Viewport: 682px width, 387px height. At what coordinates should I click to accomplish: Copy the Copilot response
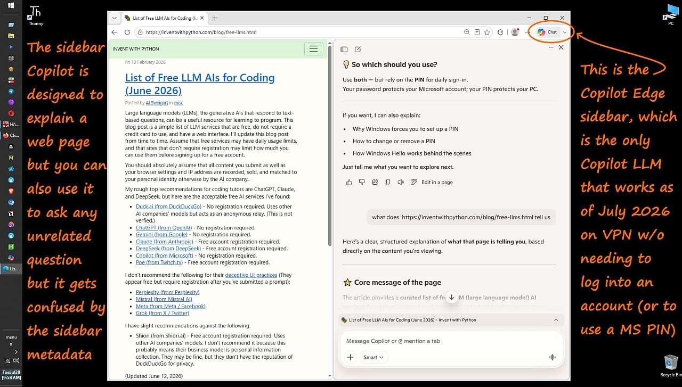(x=388, y=182)
